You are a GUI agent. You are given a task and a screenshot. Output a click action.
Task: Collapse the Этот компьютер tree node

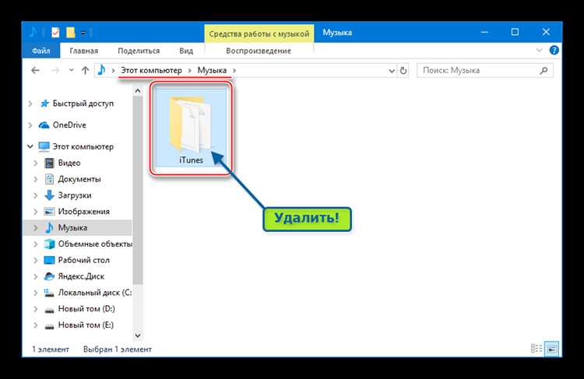coord(30,146)
